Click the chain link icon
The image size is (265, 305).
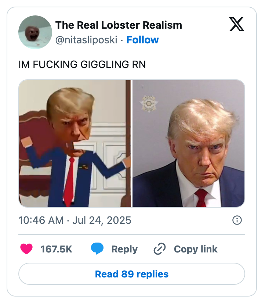tap(160, 249)
